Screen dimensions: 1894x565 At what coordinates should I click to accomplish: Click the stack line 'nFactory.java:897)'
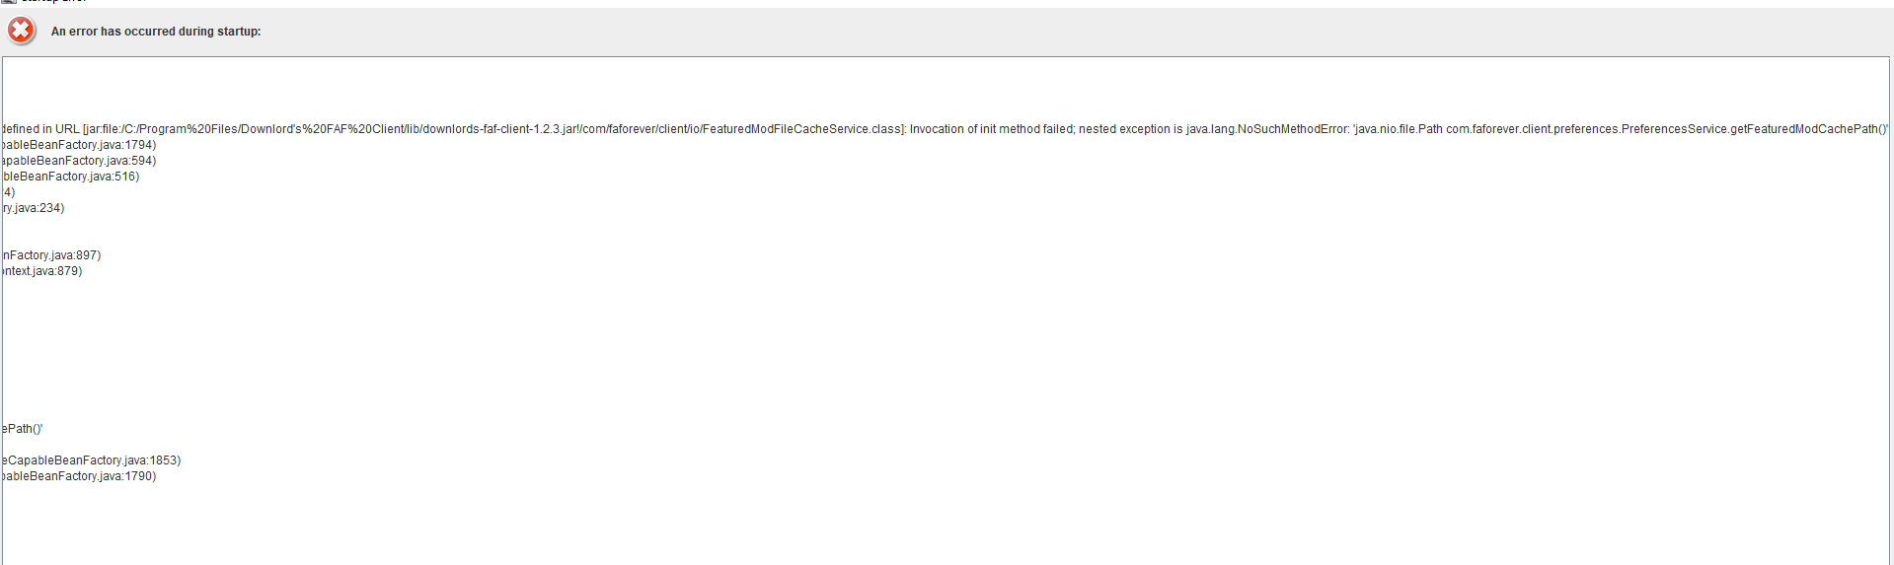pos(51,255)
